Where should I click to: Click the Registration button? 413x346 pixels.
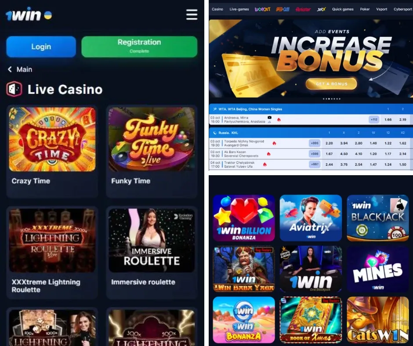coord(139,47)
